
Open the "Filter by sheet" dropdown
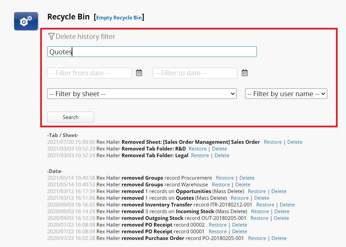pos(141,94)
